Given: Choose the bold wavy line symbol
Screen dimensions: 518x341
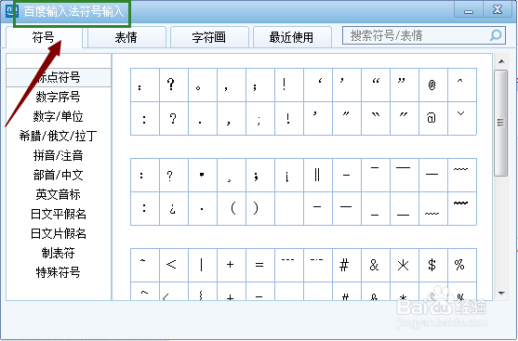Looking at the screenshot, I should click(x=462, y=209).
